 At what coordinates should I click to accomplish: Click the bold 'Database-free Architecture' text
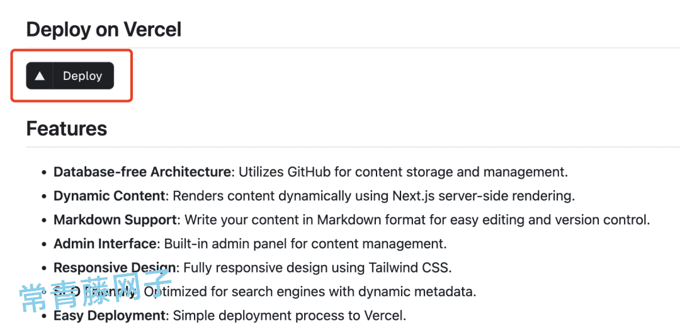pyautogui.click(x=142, y=172)
